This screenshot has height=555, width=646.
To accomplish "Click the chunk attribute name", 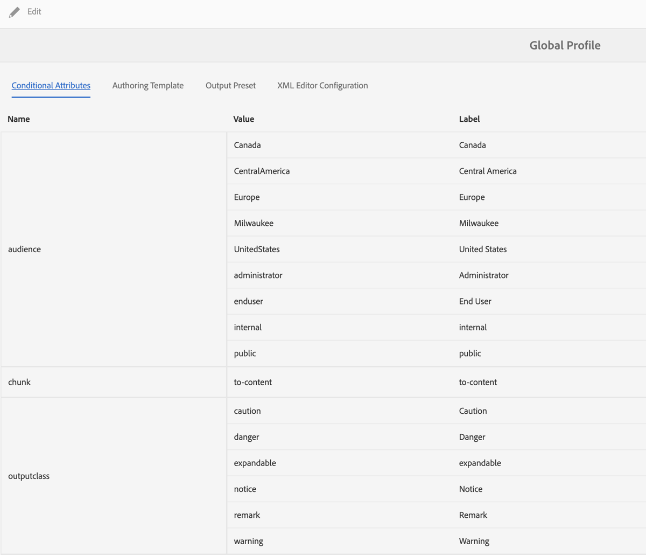I will click(19, 381).
